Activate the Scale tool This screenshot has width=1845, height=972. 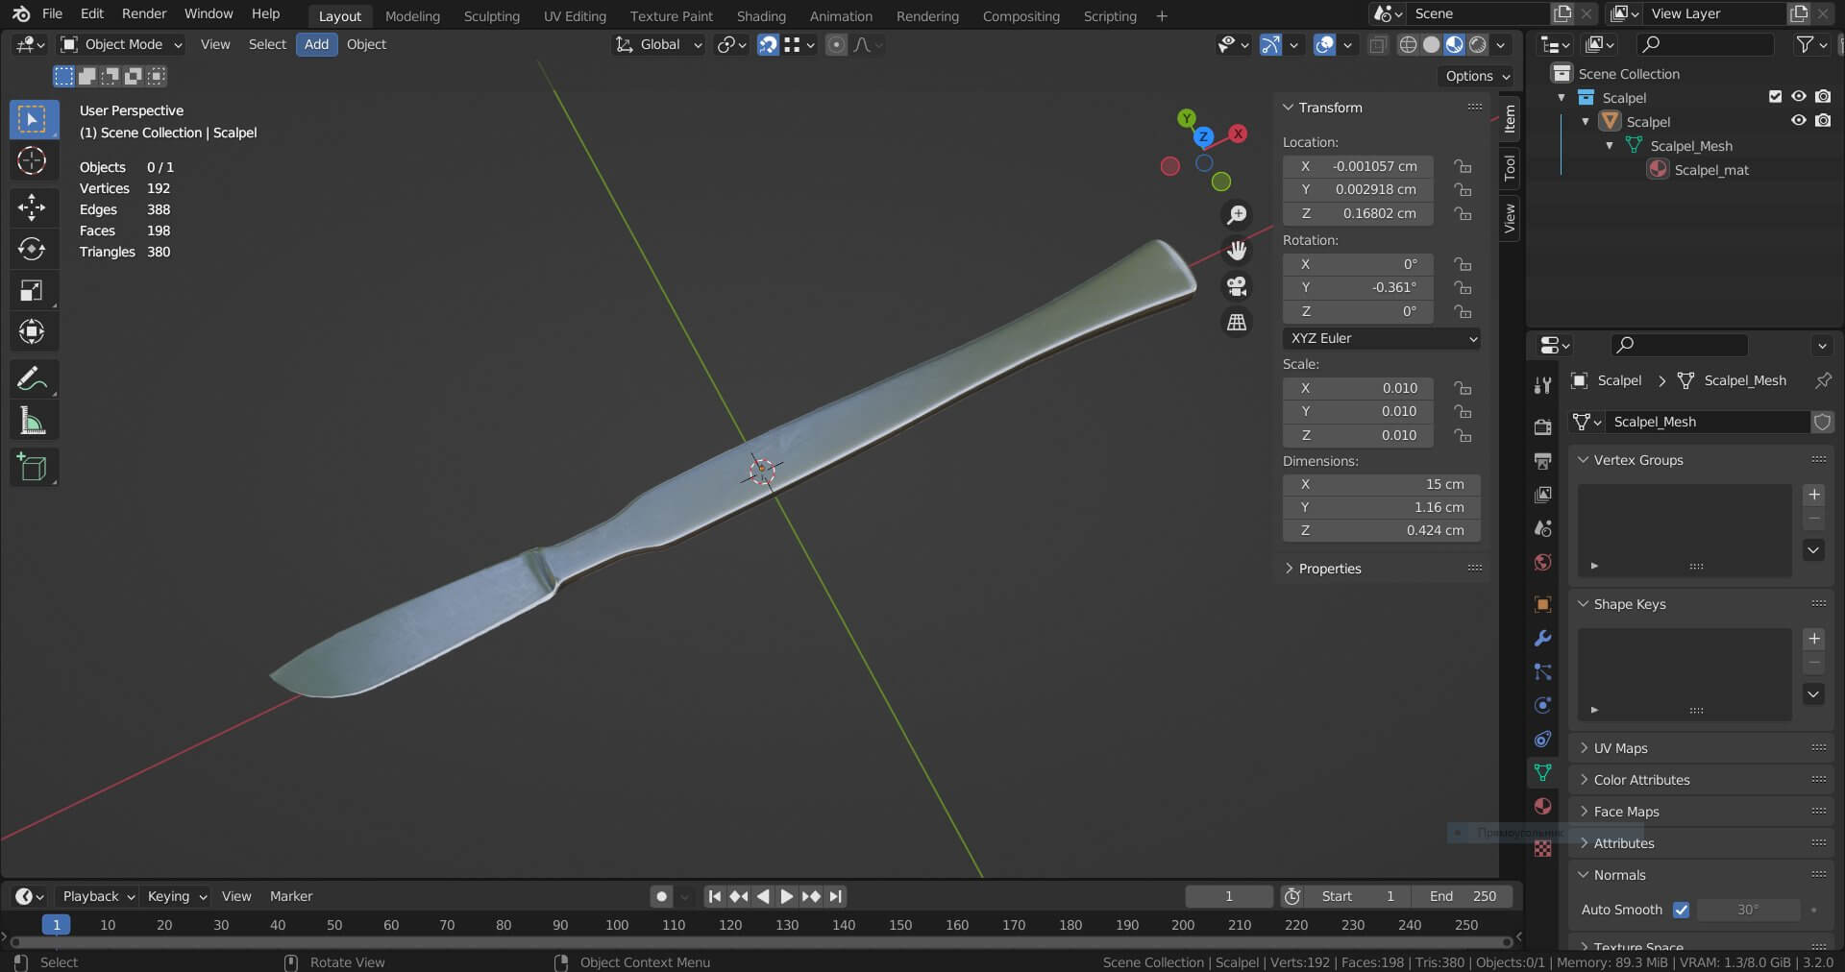pos(32,290)
